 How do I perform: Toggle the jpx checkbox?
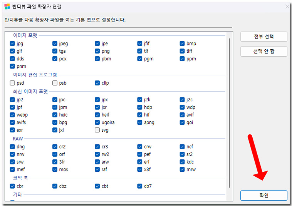point(97,100)
